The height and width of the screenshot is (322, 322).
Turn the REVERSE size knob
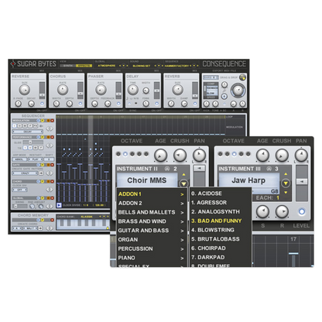tap(24, 90)
